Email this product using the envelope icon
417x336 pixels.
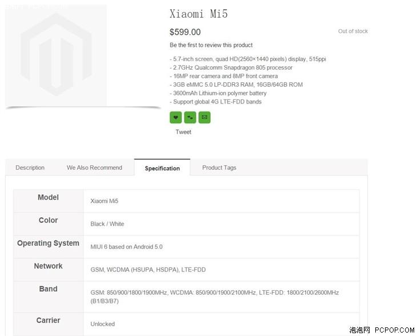[x=205, y=118]
